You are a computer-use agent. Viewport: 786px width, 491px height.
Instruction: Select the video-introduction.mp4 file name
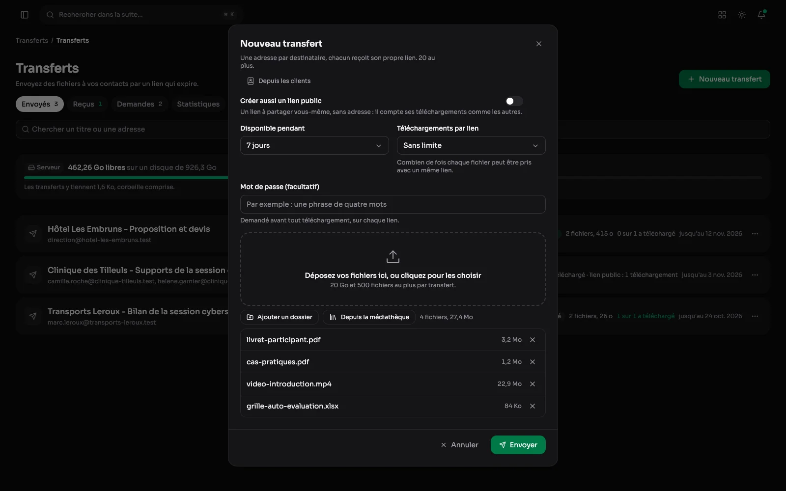(289, 384)
